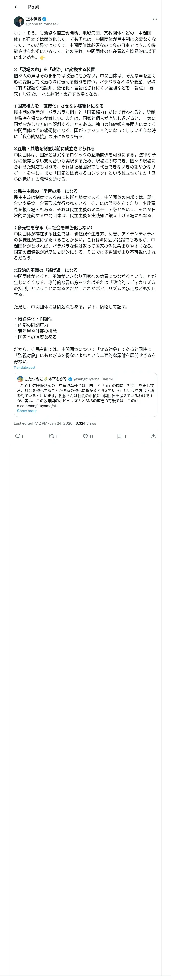171x976 pixels.
Task: Click the back arrow icon
Action: click(17, 7)
